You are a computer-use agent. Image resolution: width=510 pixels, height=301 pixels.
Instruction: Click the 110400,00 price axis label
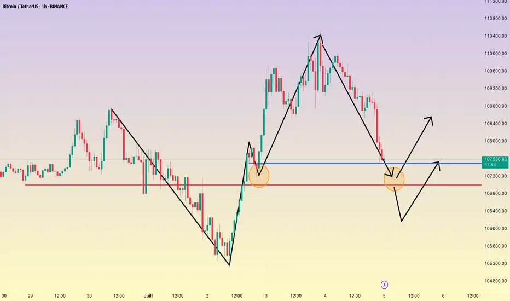pos(495,36)
